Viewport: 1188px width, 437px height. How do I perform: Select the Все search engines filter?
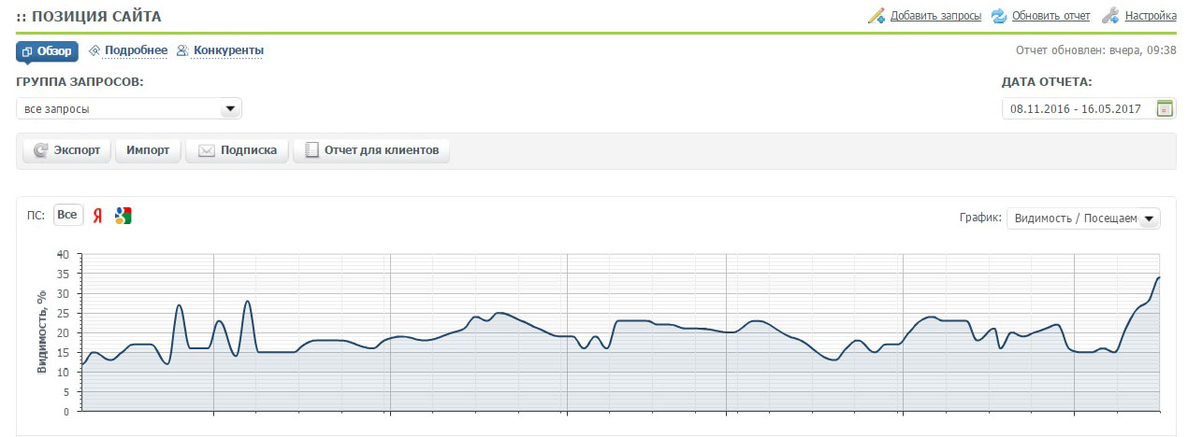[67, 215]
